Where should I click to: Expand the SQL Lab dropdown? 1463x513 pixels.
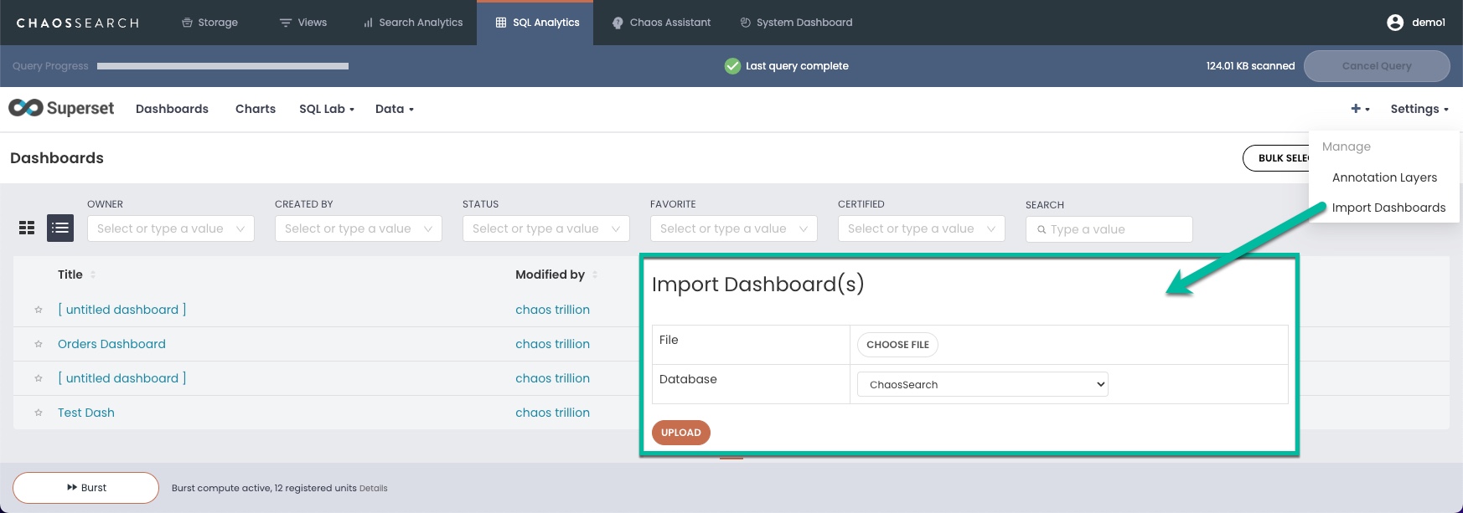(x=327, y=109)
